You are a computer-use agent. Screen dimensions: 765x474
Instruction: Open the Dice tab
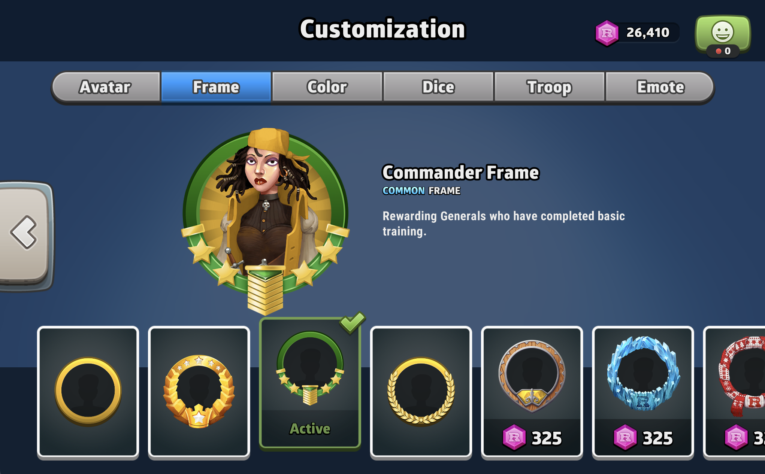click(438, 87)
